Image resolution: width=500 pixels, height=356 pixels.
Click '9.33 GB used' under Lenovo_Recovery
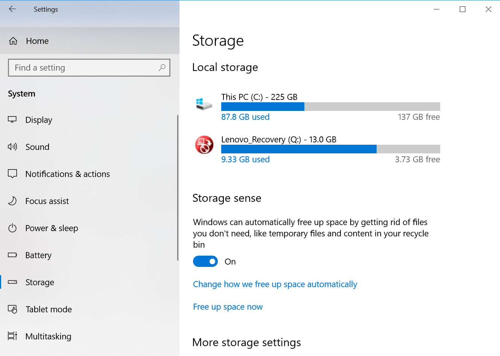[x=245, y=159]
